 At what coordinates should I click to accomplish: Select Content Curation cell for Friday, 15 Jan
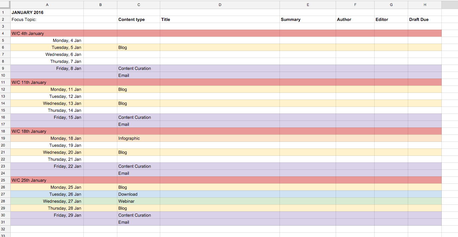coord(138,118)
